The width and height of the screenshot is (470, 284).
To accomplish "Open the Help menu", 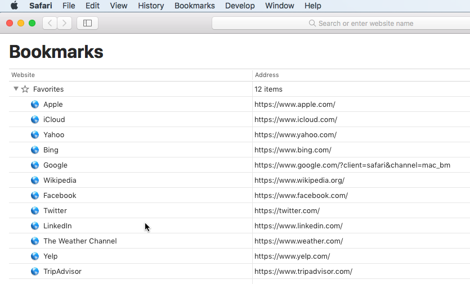I will 312,6.
